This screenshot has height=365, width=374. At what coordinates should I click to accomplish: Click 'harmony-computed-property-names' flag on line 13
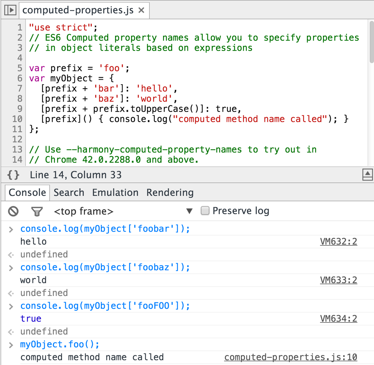pos(159,150)
